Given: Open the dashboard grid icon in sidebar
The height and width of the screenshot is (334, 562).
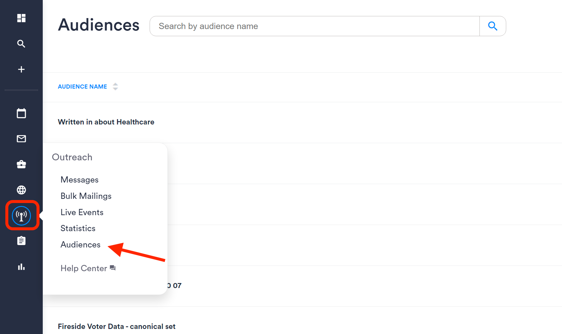Looking at the screenshot, I should [x=21, y=18].
